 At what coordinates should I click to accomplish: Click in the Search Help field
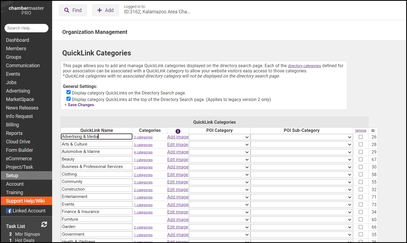click(x=26, y=28)
